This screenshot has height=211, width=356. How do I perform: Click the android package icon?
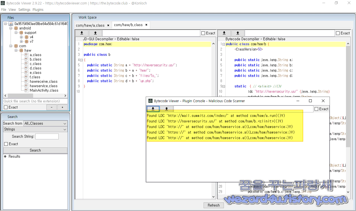[x=16, y=28]
